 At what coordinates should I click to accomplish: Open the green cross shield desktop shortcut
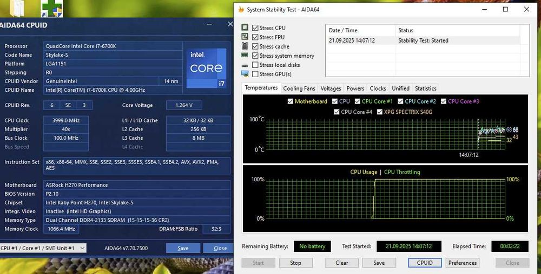(51, 8)
